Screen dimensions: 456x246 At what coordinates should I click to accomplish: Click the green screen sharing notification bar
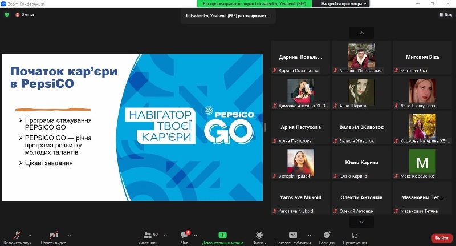[254, 4]
